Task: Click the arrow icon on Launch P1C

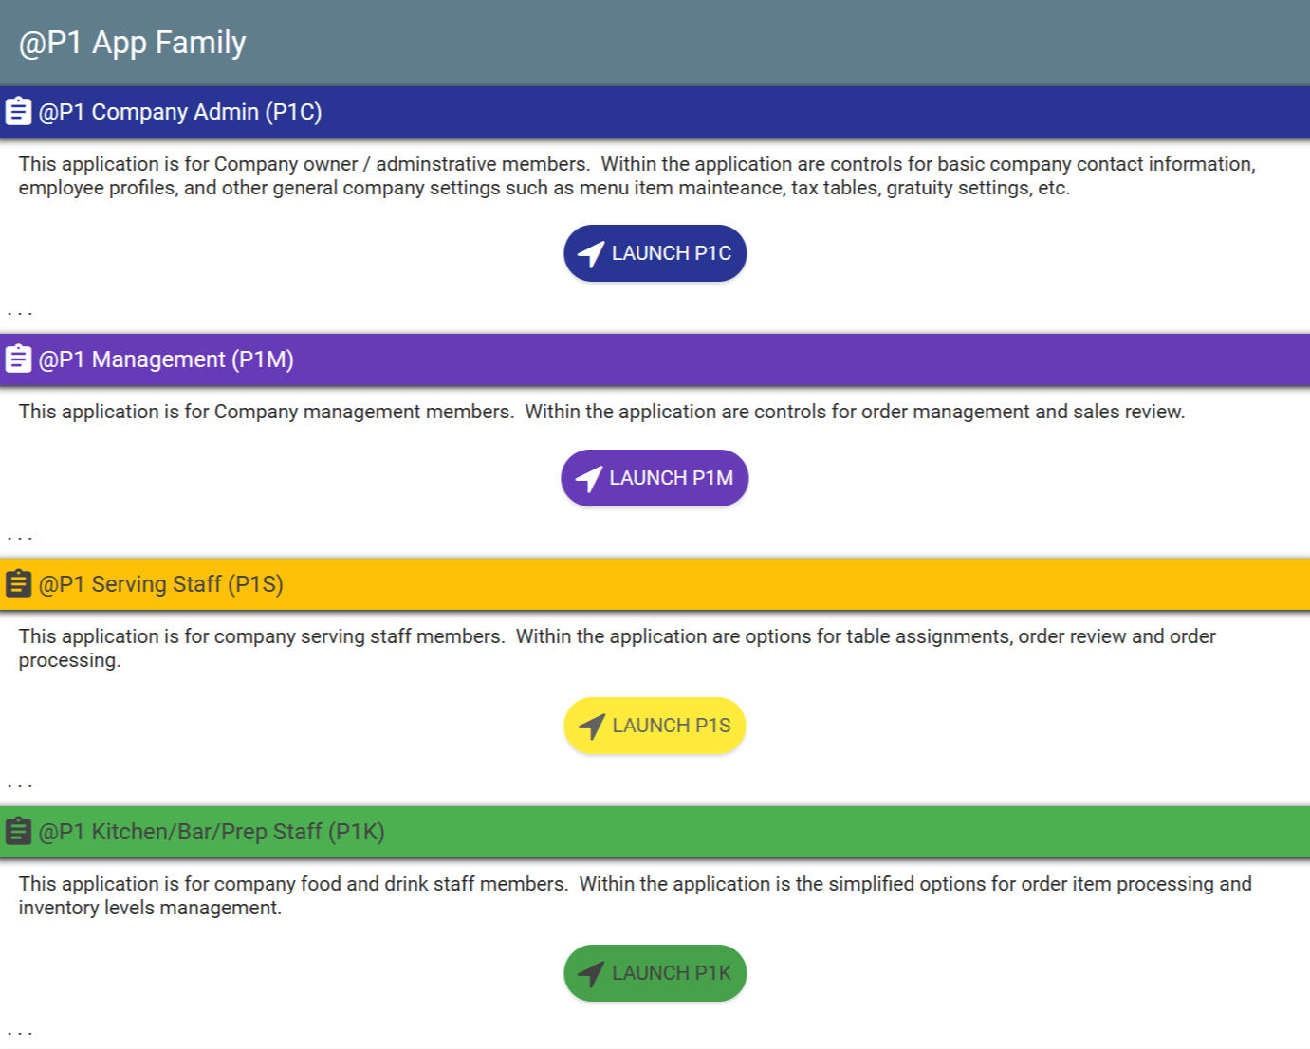Action: pyautogui.click(x=591, y=254)
